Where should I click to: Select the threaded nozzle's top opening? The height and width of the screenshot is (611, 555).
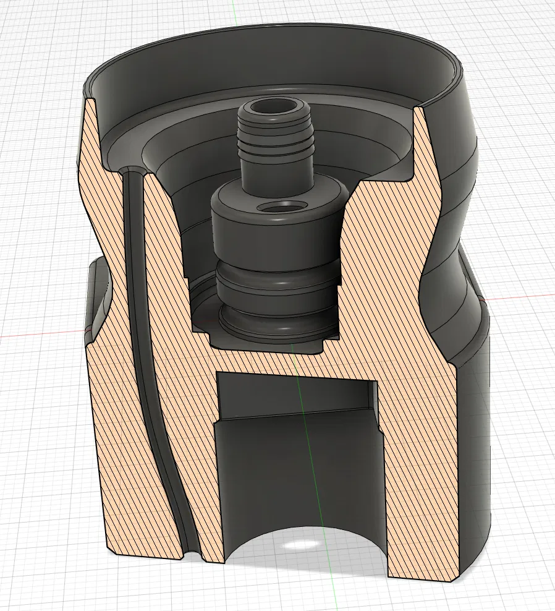tap(273, 105)
